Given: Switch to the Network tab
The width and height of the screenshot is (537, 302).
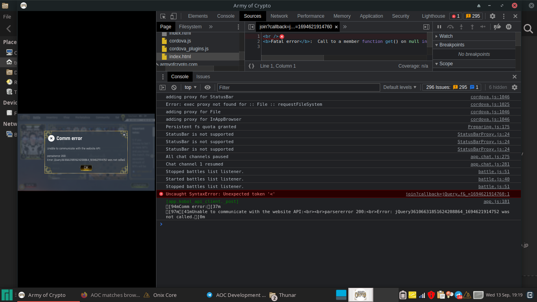Looking at the screenshot, I should (x=279, y=16).
